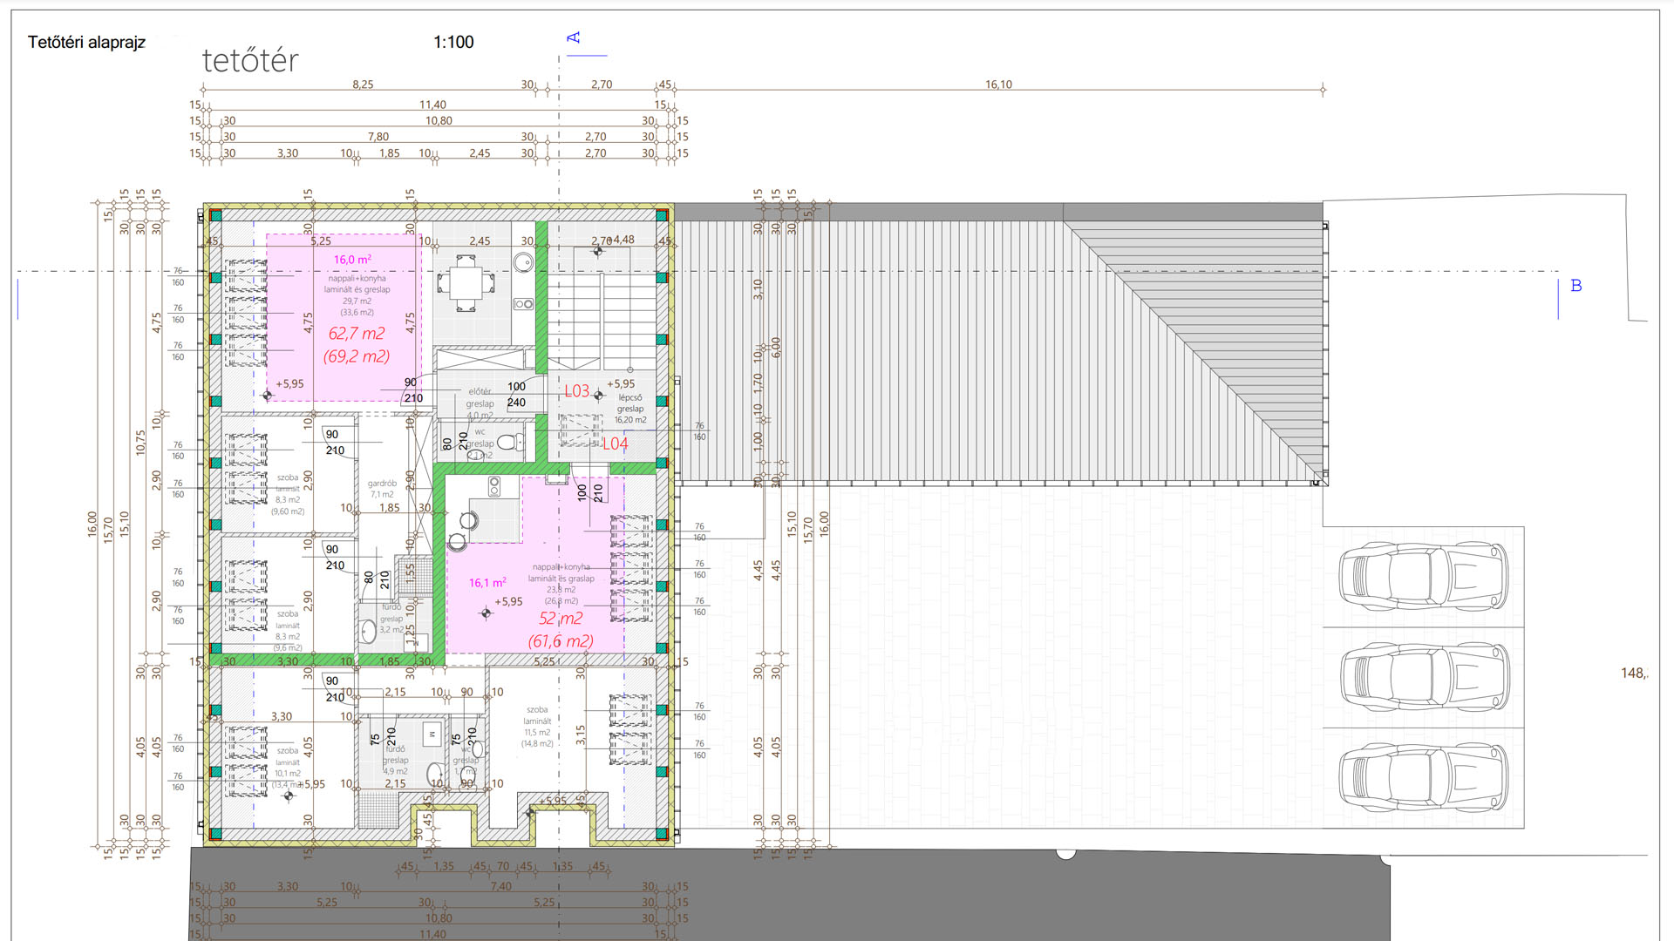
Task: Click the '6,00' vertical dimension value
Action: [776, 348]
